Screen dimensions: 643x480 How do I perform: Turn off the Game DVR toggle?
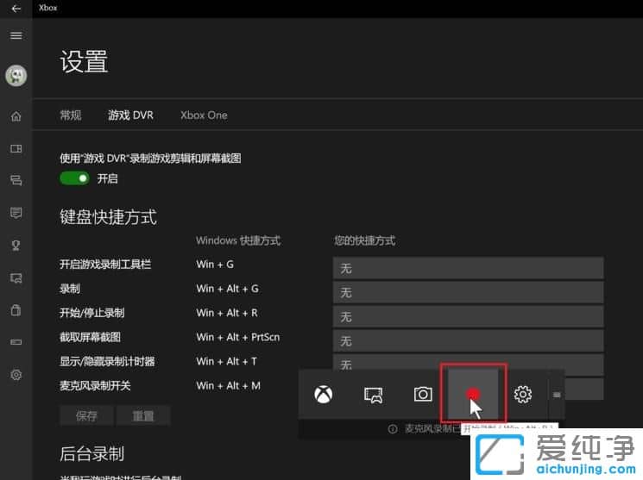[74, 178]
